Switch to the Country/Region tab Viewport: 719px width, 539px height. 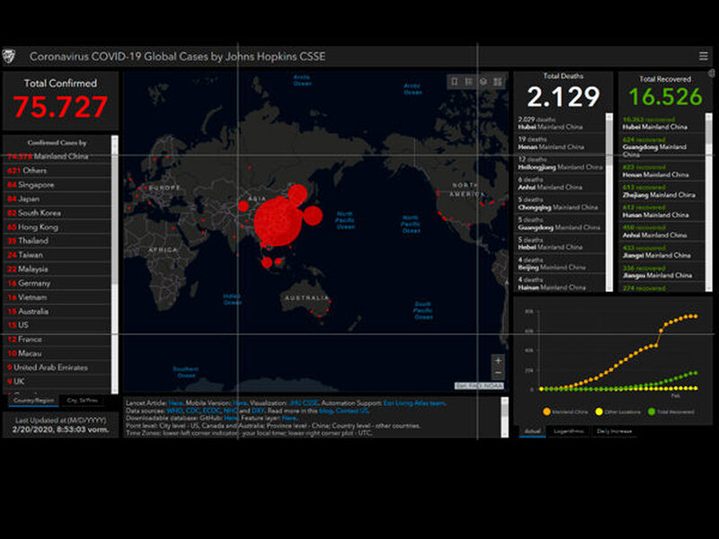pyautogui.click(x=33, y=401)
